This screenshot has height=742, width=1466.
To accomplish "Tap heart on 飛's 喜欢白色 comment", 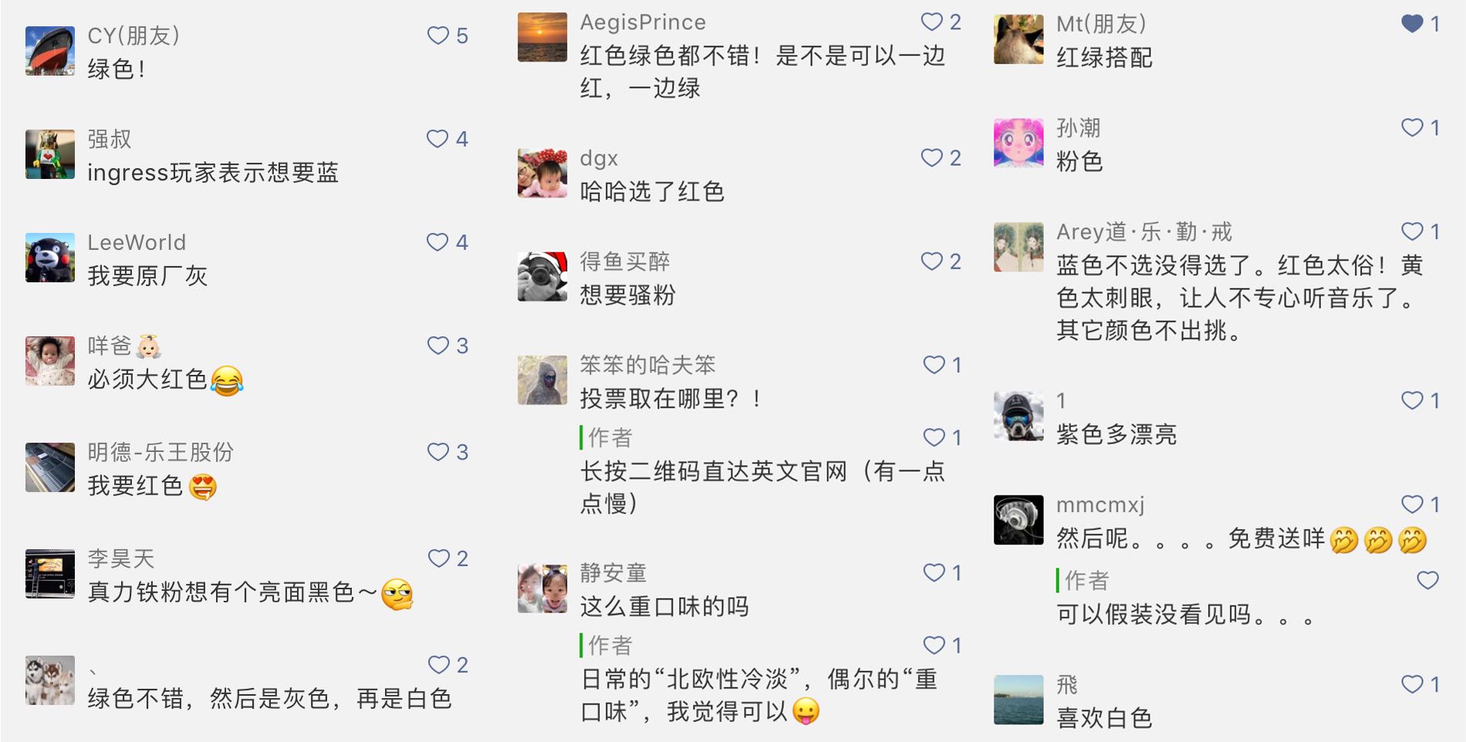I will [1412, 684].
